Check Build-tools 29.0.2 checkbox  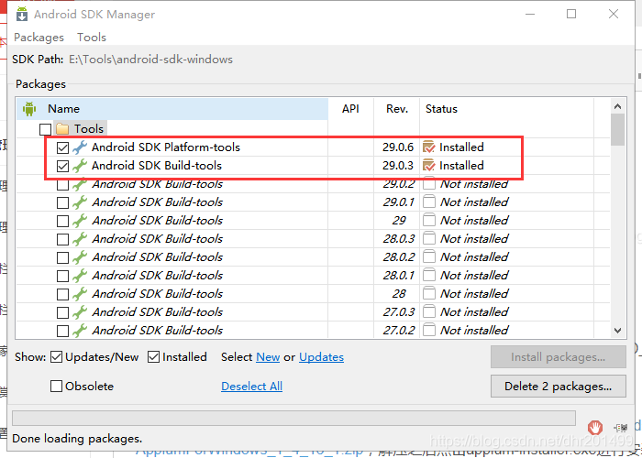pyautogui.click(x=62, y=185)
